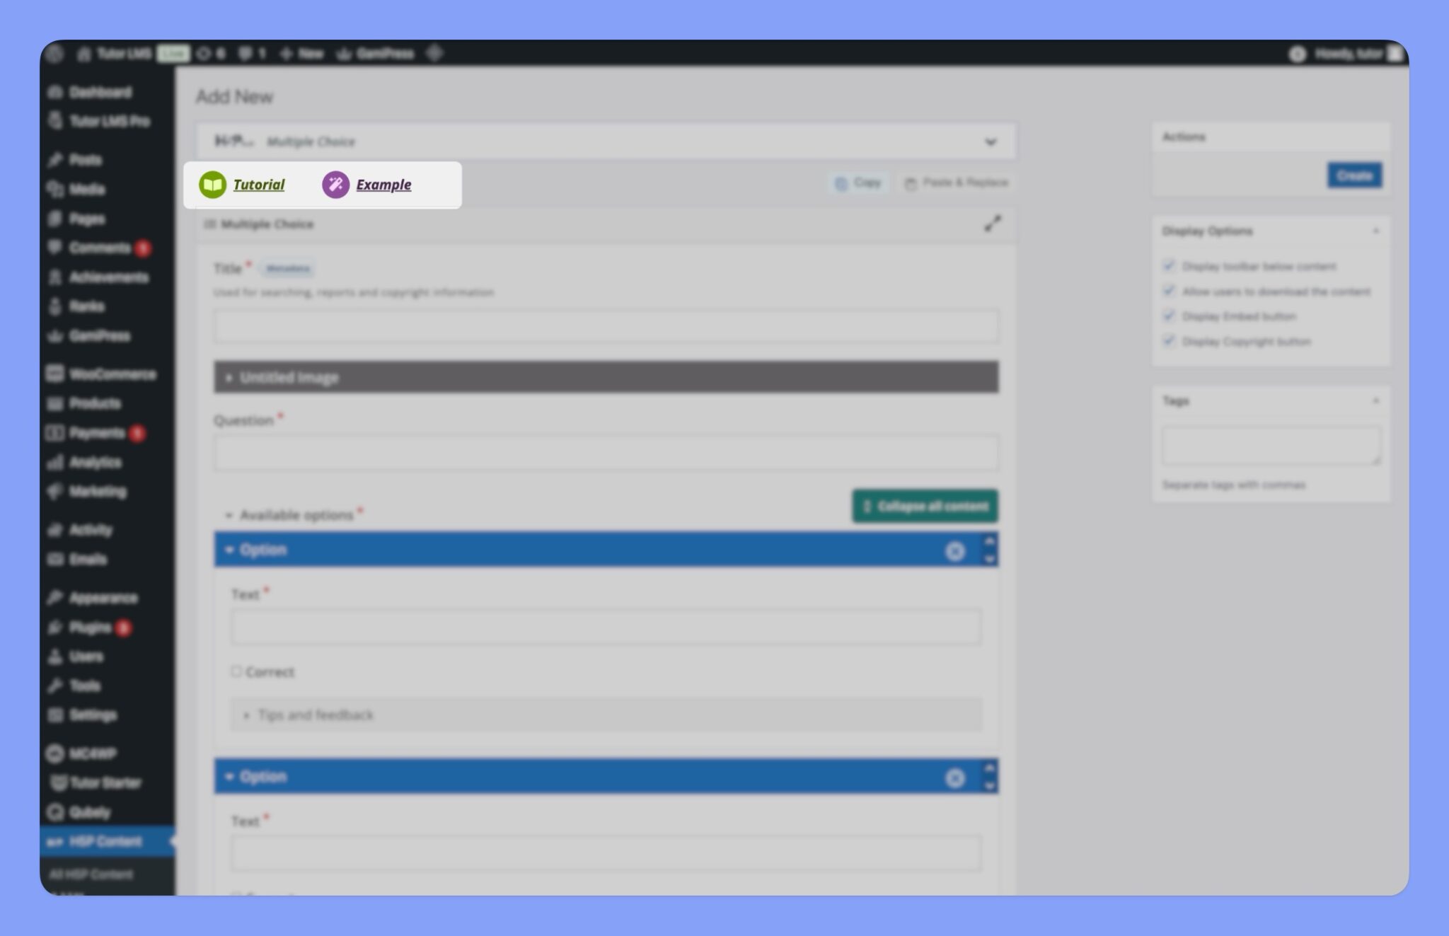1449x936 pixels.
Task: Click the Title input field
Action: point(606,326)
